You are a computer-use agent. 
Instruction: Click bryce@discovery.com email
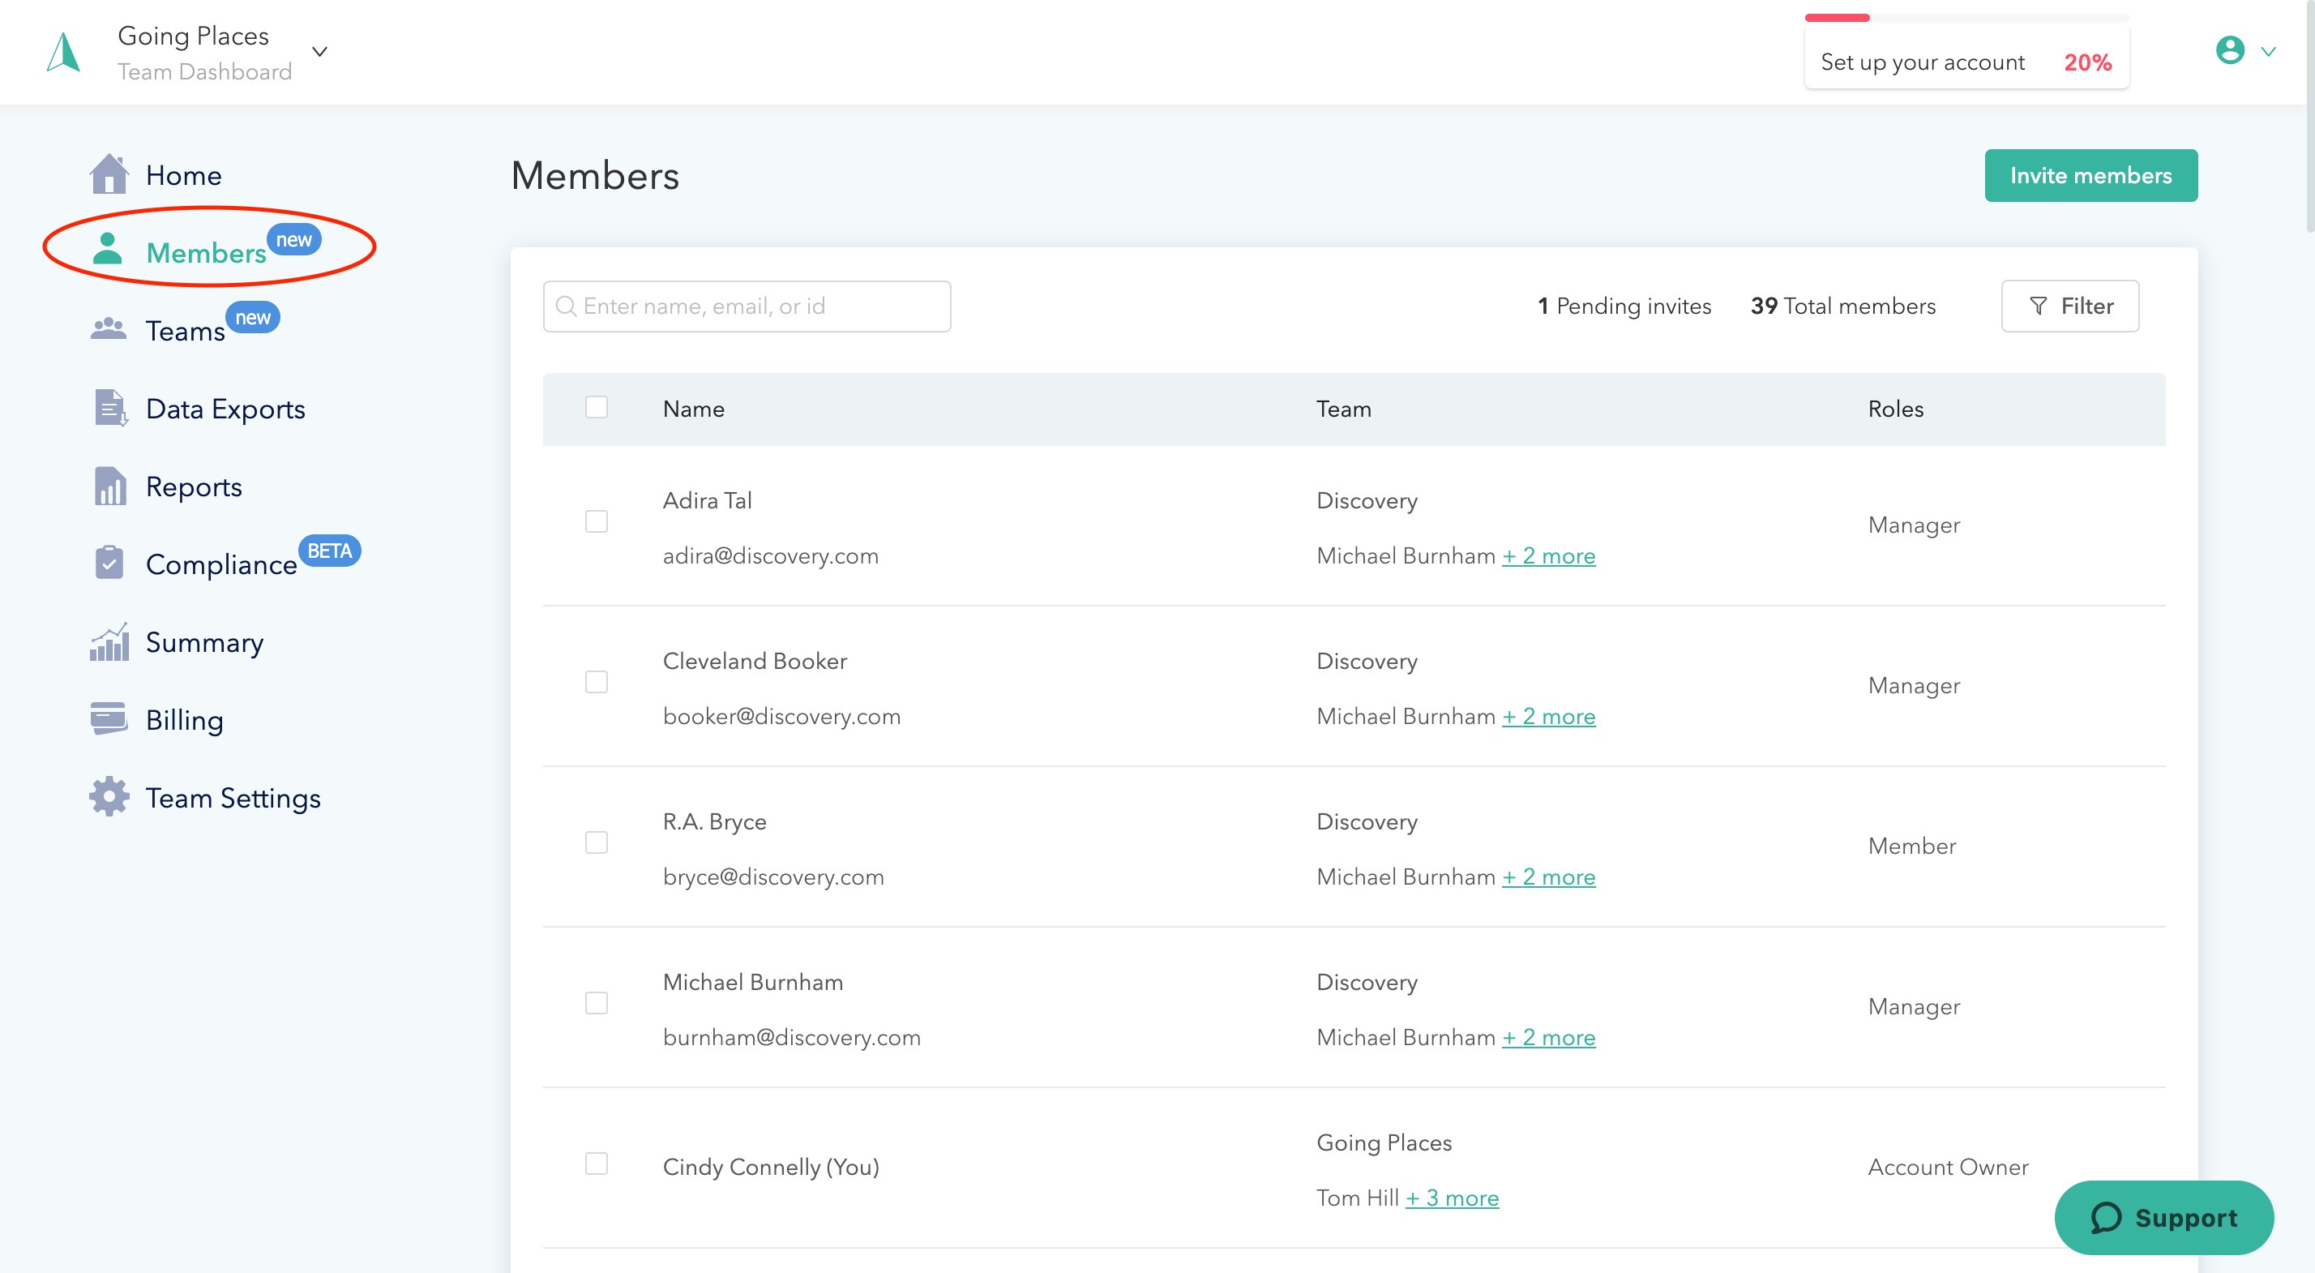pyautogui.click(x=772, y=877)
